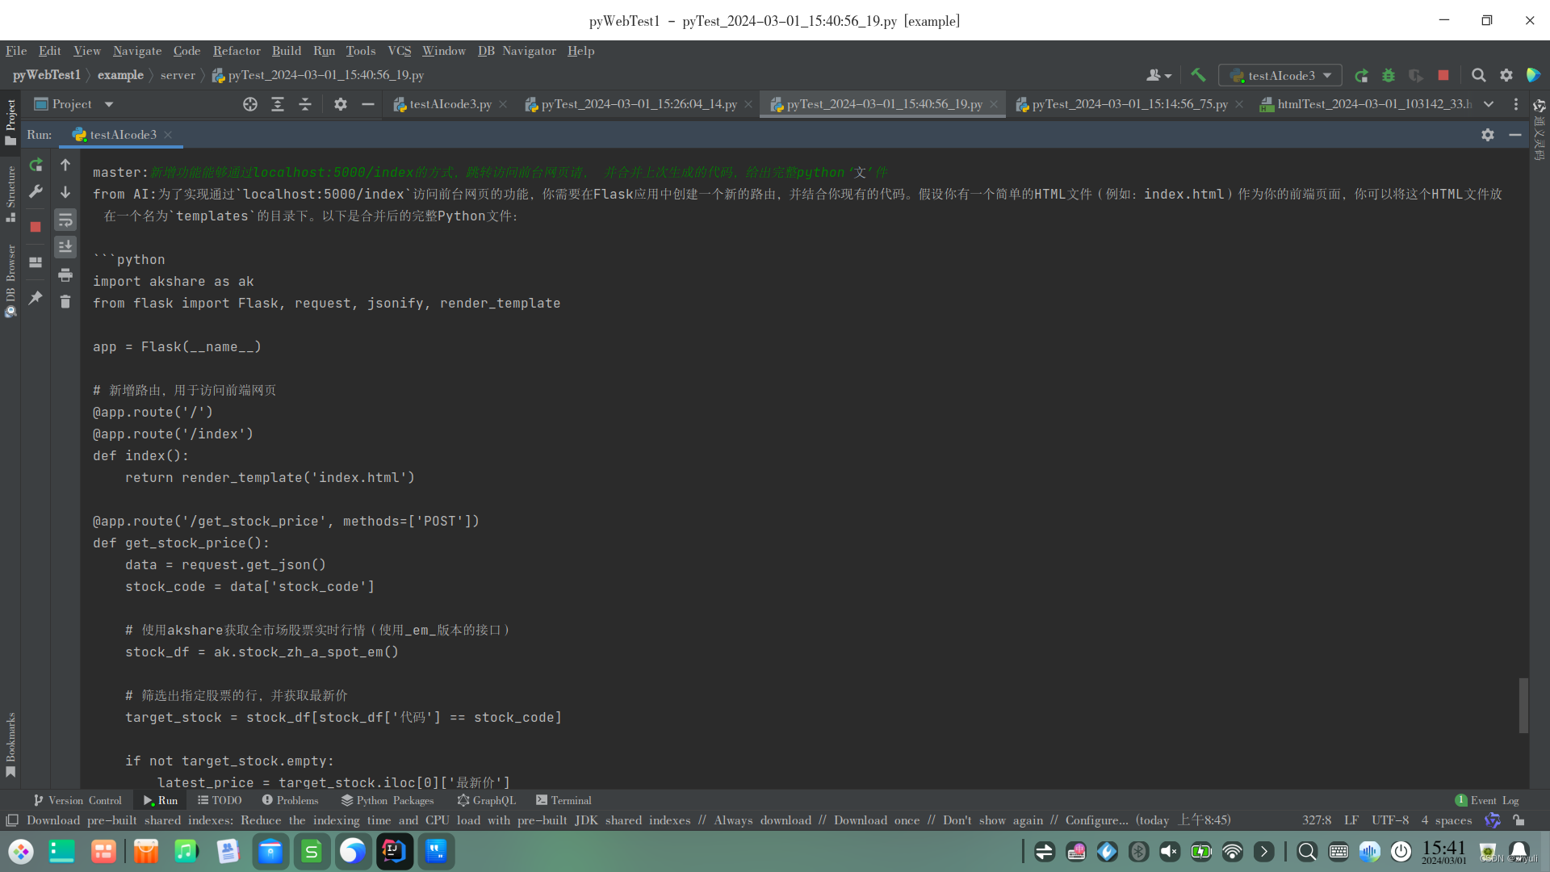This screenshot has height=872, width=1550.
Task: Rerun testAIcode3 in Run panel
Action: tap(36, 165)
